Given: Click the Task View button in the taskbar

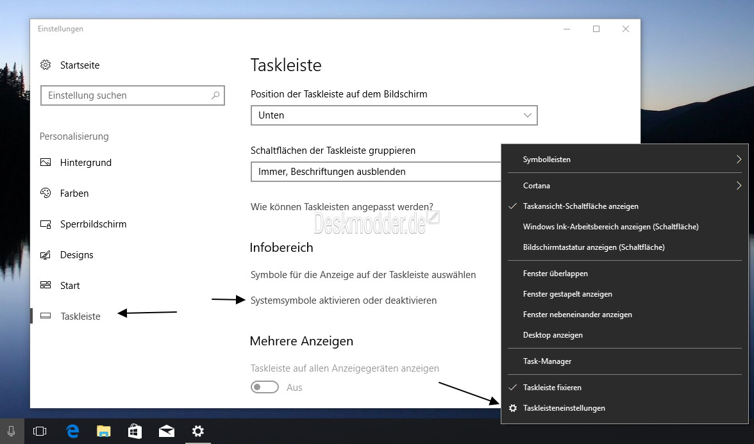Looking at the screenshot, I should pyautogui.click(x=40, y=431).
